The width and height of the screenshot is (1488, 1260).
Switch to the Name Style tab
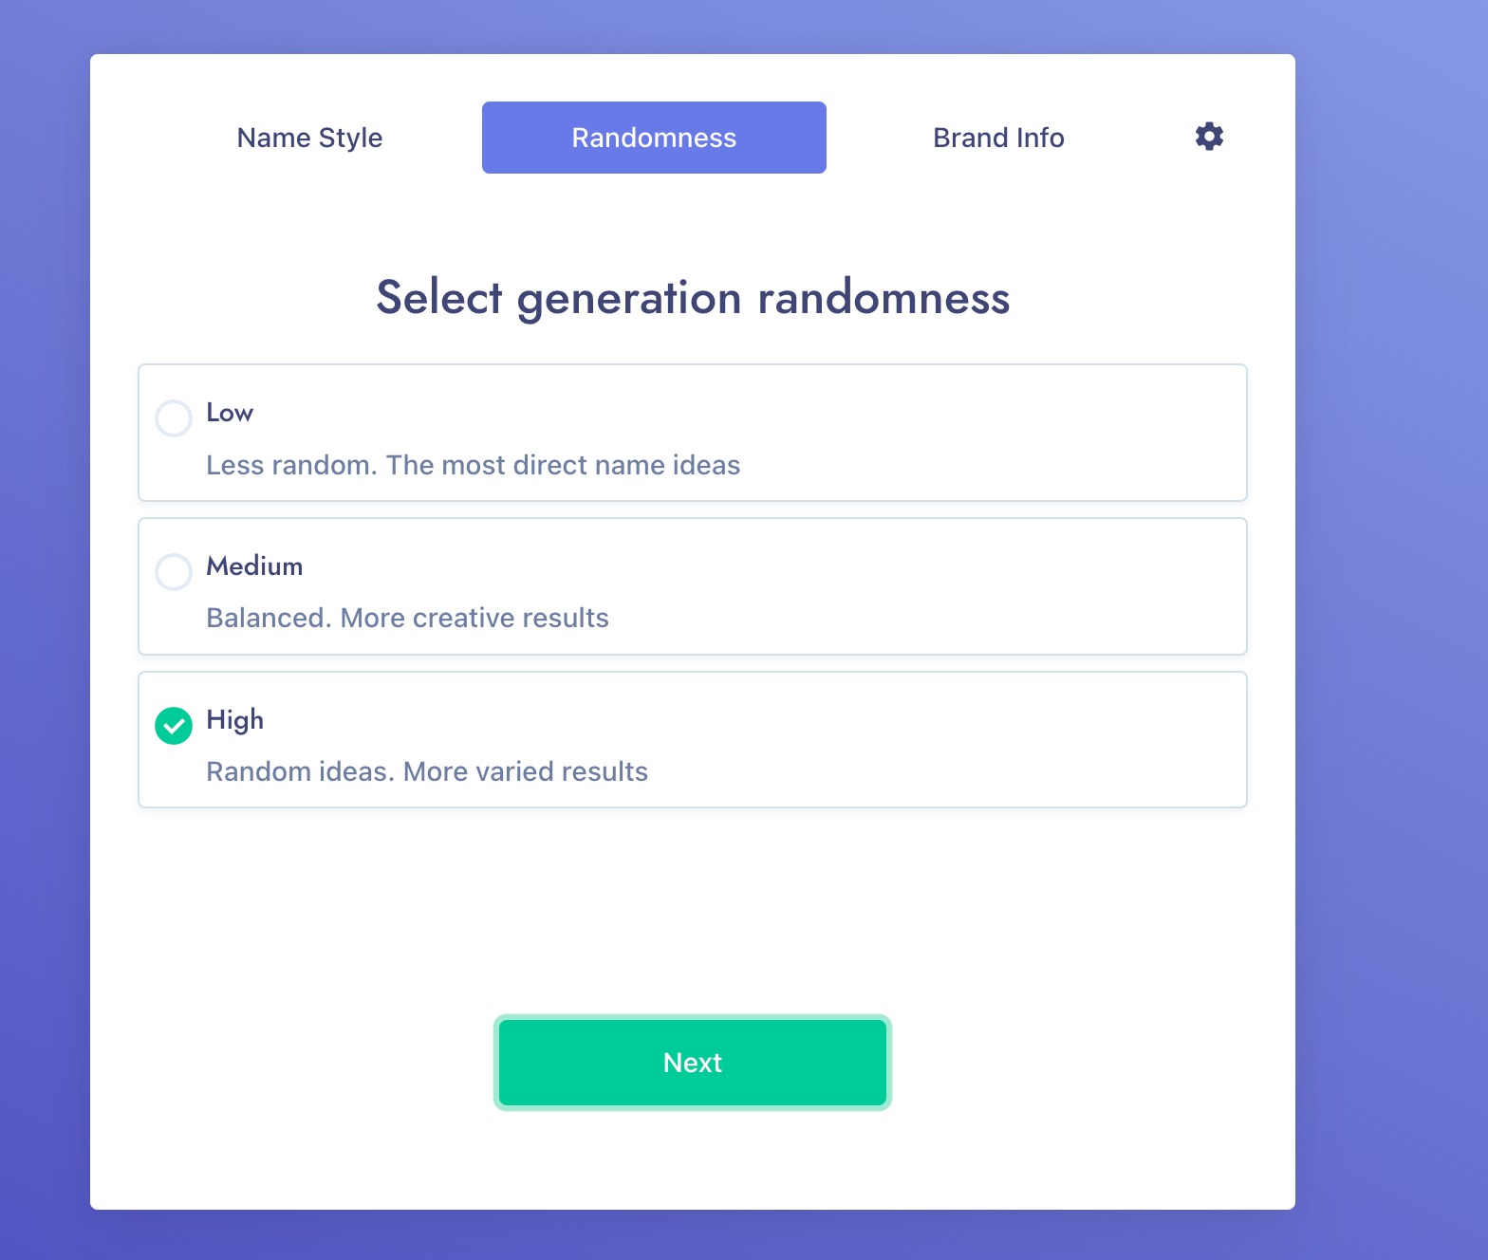click(x=309, y=138)
